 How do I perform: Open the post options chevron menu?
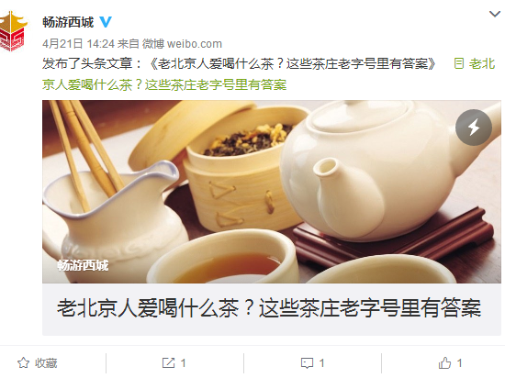[x=495, y=14]
